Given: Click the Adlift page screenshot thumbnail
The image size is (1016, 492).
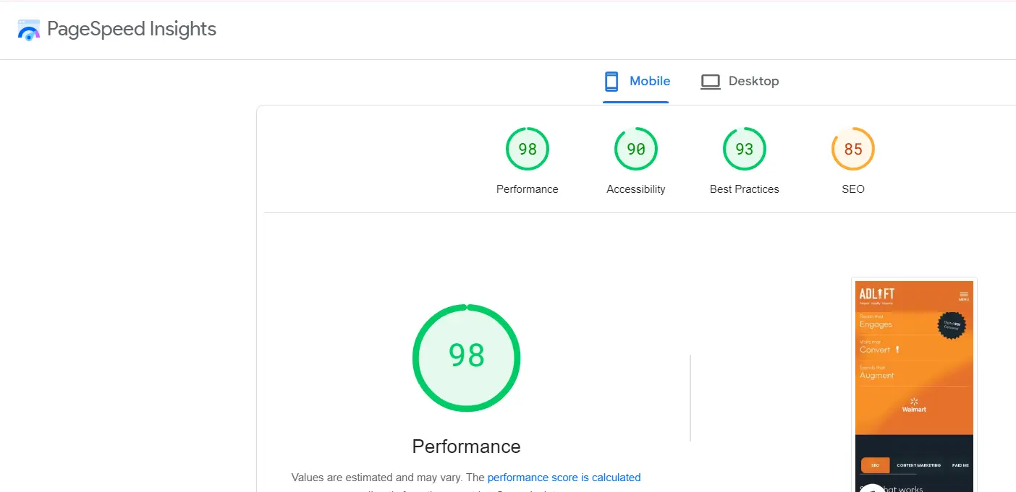Looking at the screenshot, I should [x=915, y=385].
